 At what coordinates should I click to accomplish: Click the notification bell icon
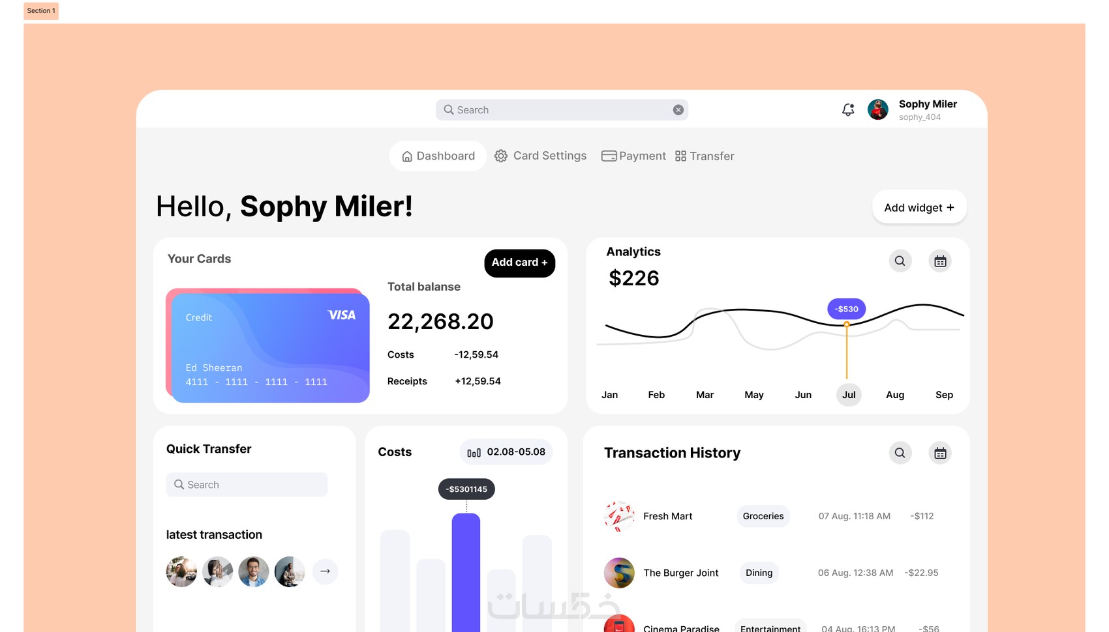(848, 109)
